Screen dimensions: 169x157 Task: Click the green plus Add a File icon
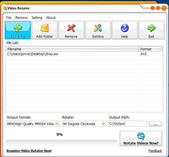18,28
